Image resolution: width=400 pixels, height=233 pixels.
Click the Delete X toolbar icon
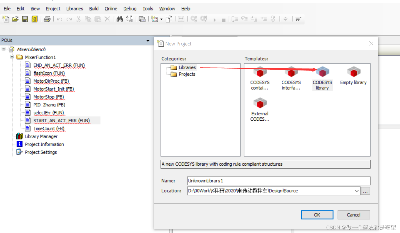[x=107, y=19]
